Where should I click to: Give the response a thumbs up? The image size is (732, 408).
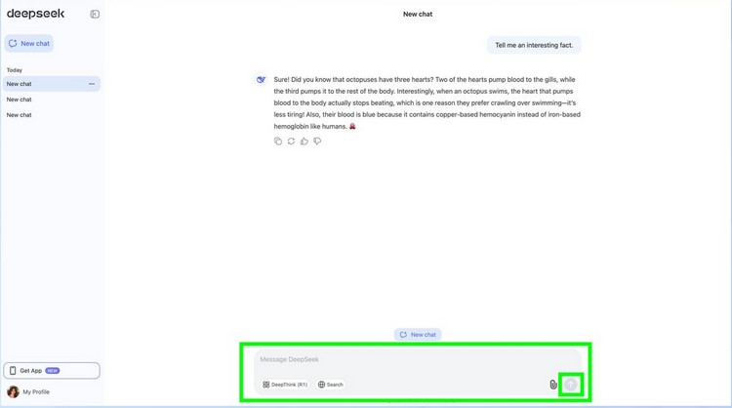point(304,141)
